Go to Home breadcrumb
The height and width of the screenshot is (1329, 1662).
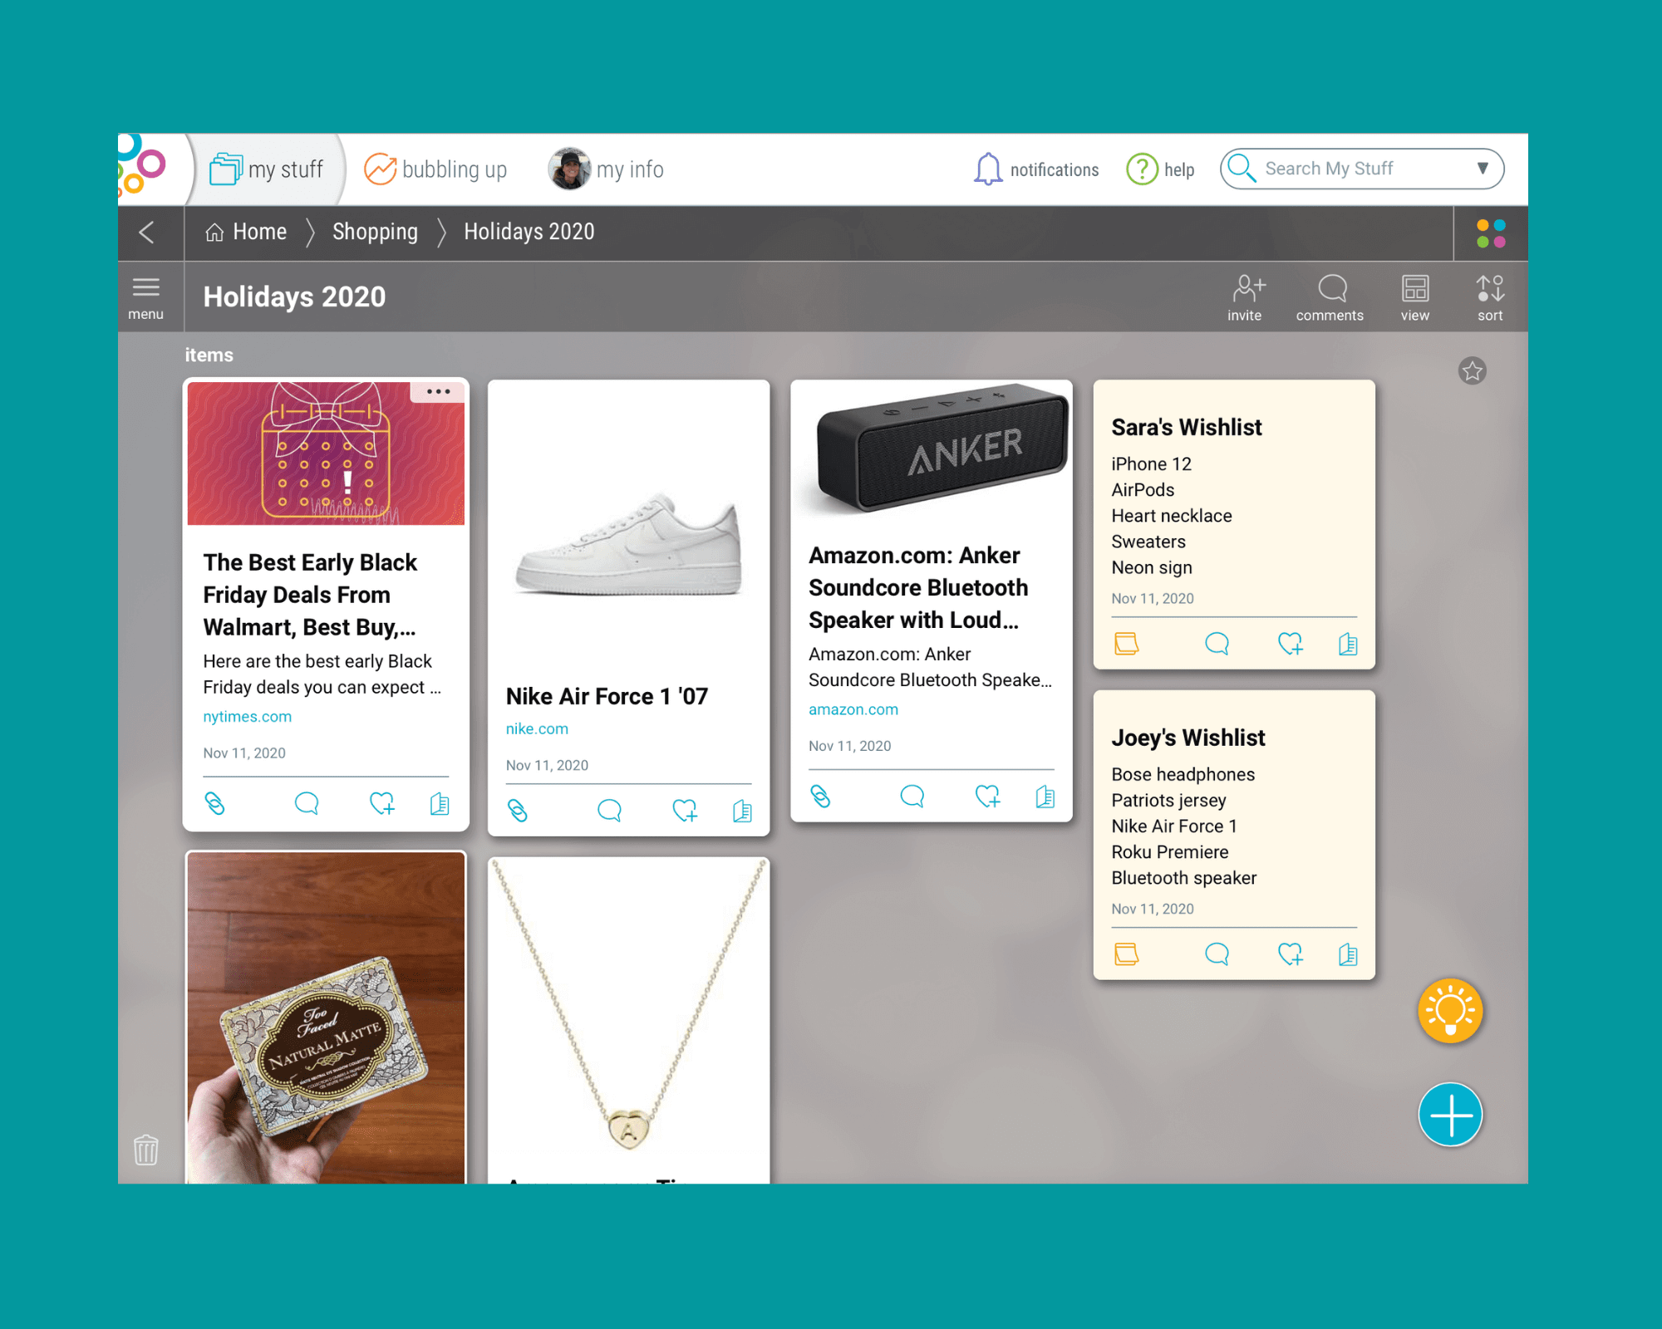(x=246, y=232)
